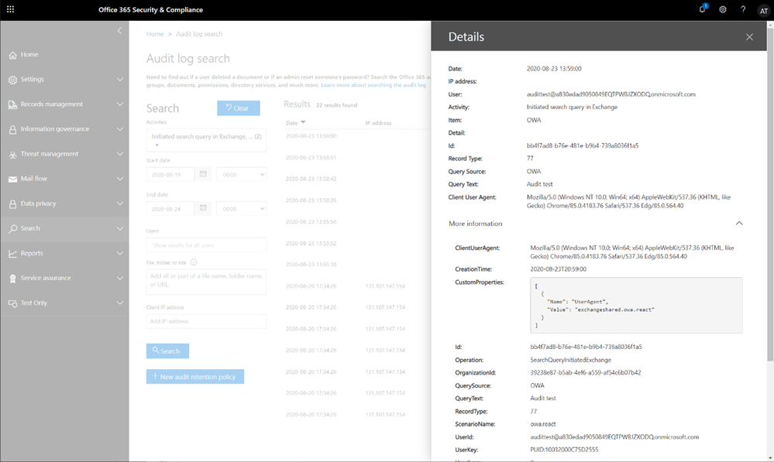
Task: Expand the Records management chevron
Action: coord(119,104)
